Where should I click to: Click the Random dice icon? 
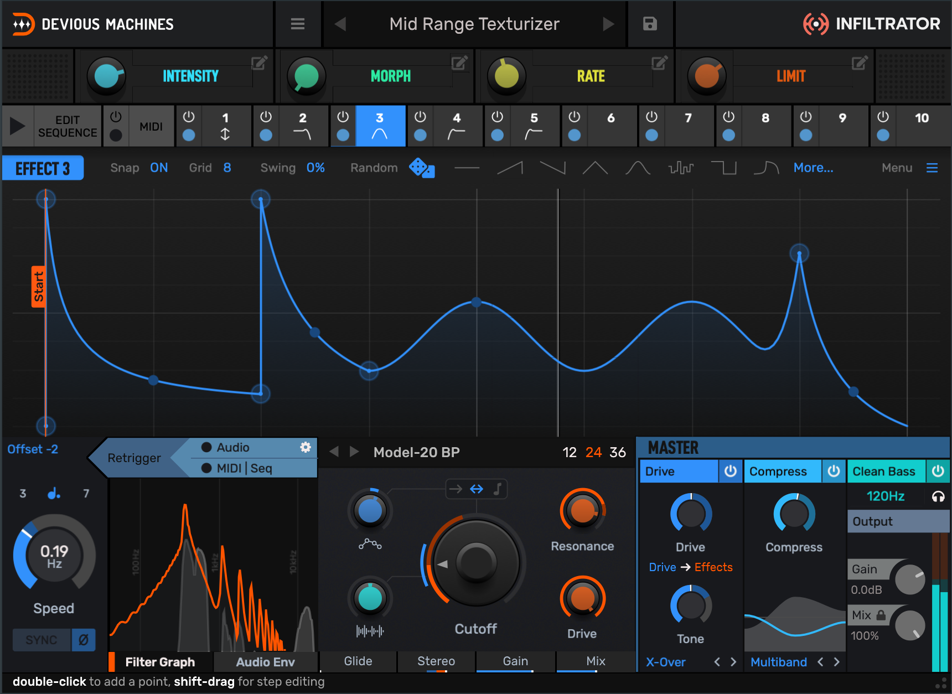point(422,168)
